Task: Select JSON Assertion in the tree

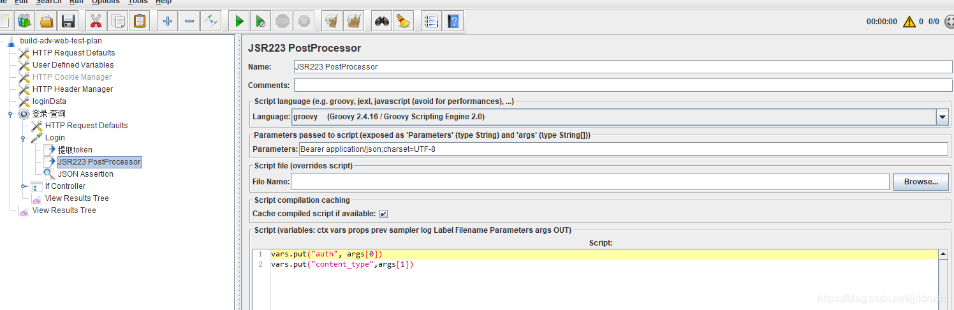Action: [85, 174]
